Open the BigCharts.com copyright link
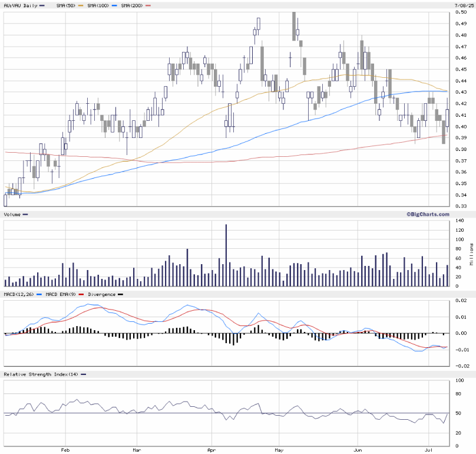Screen dimensions: 476x454 [x=428, y=213]
